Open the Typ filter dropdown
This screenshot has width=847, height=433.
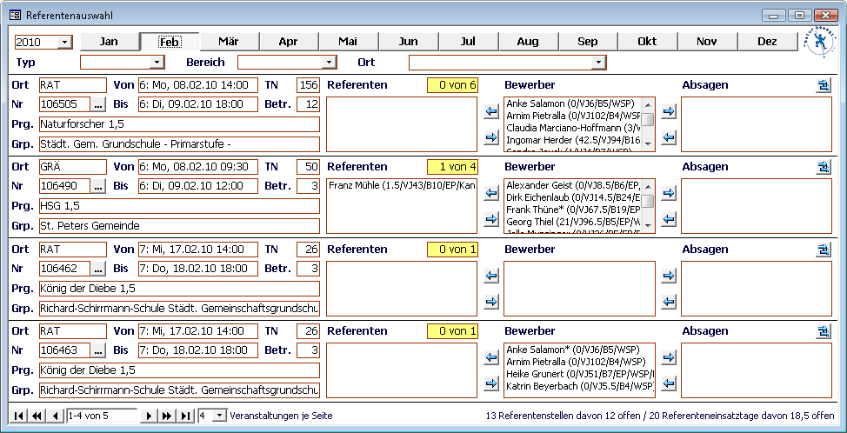click(x=157, y=63)
